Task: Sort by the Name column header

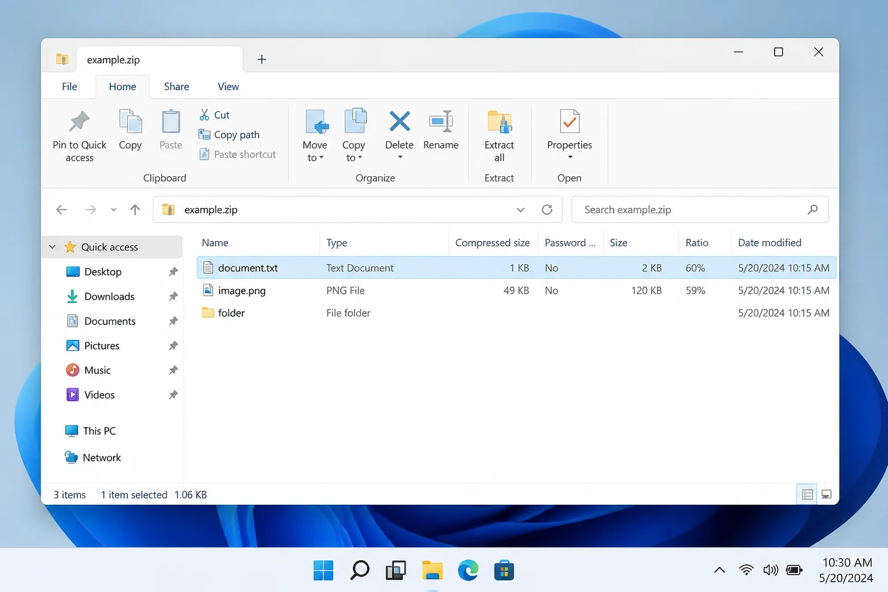Action: [215, 243]
